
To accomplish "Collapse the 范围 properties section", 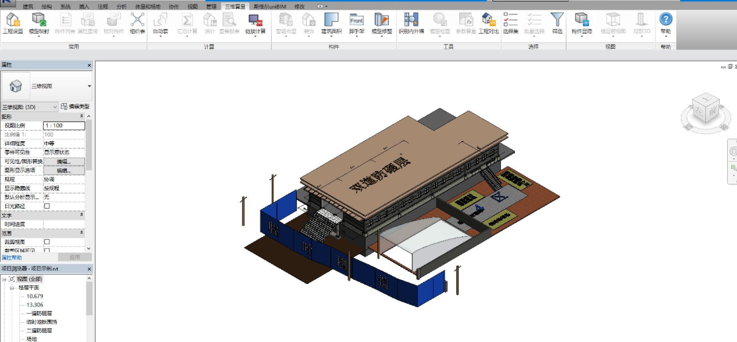I will [x=82, y=232].
